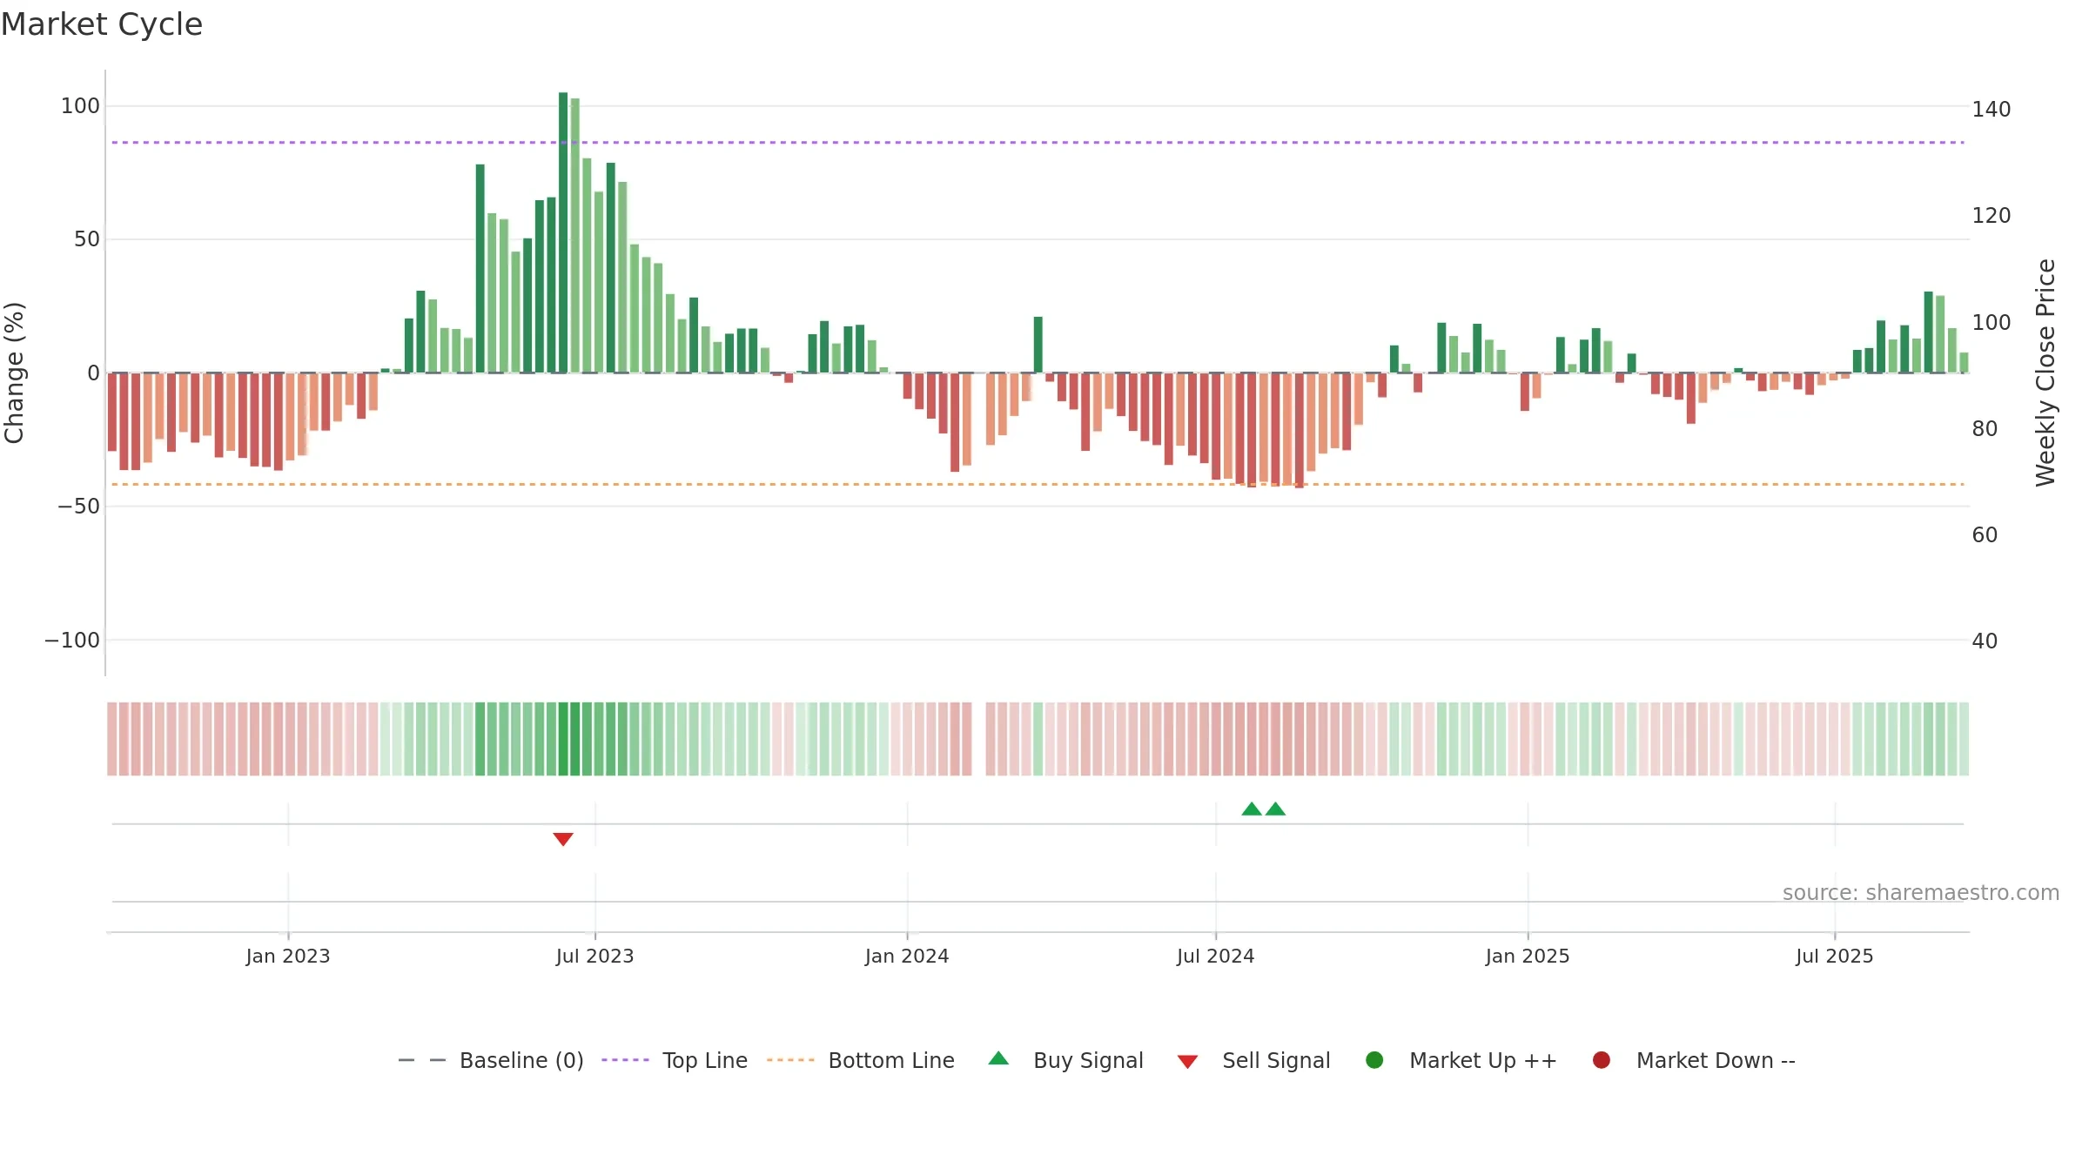
Task: Click the 40 tick on right axis
Action: coord(1985,641)
